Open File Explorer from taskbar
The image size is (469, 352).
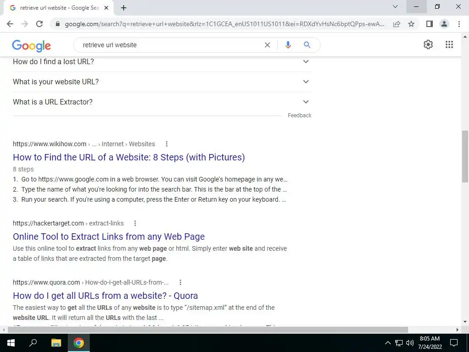click(56, 343)
